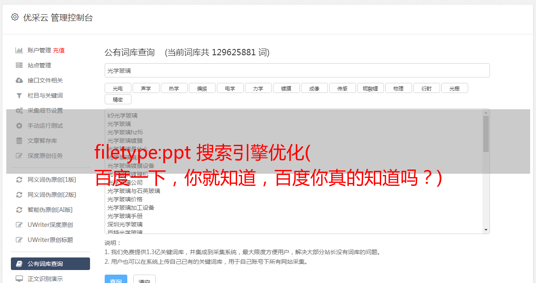
Task: Select 光学玻璃hzf6 in the results list
Action: point(125,132)
